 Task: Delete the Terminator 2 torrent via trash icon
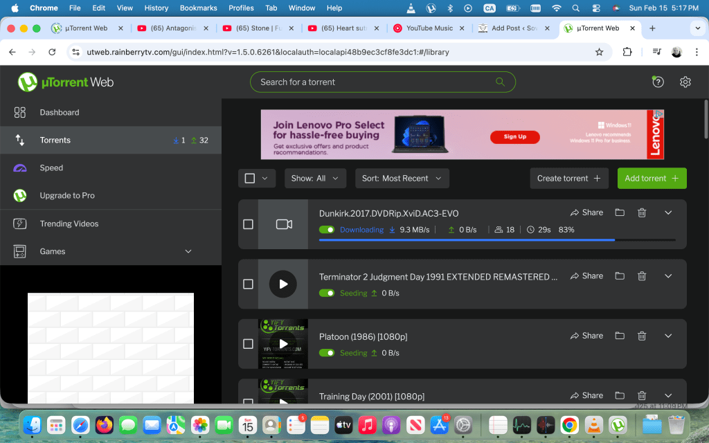click(x=642, y=275)
